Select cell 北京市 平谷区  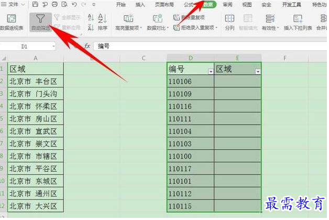pyautogui.click(x=36, y=169)
